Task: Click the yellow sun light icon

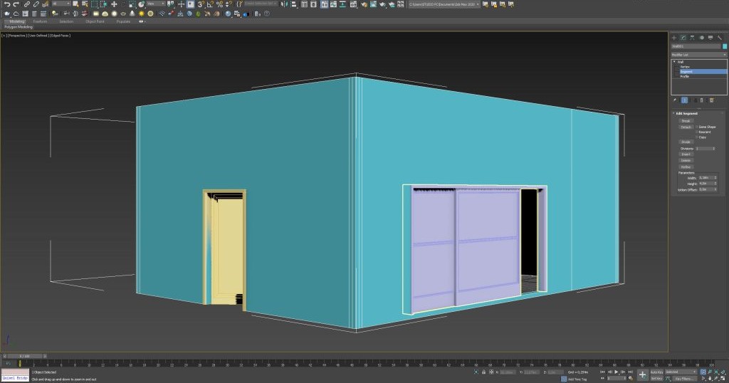Action: [142, 14]
